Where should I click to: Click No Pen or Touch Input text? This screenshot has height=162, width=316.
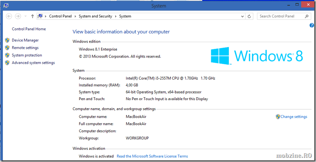coord(167,99)
